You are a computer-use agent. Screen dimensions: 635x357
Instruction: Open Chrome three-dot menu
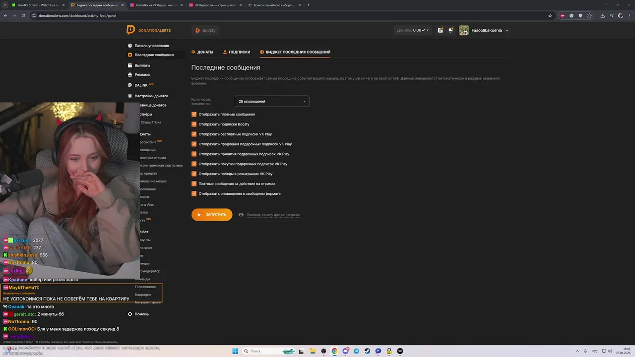629,15
